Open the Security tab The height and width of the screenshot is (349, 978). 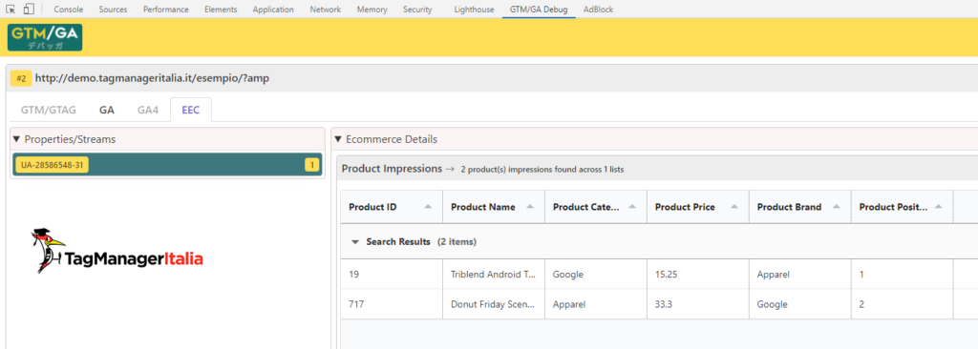pyautogui.click(x=417, y=10)
